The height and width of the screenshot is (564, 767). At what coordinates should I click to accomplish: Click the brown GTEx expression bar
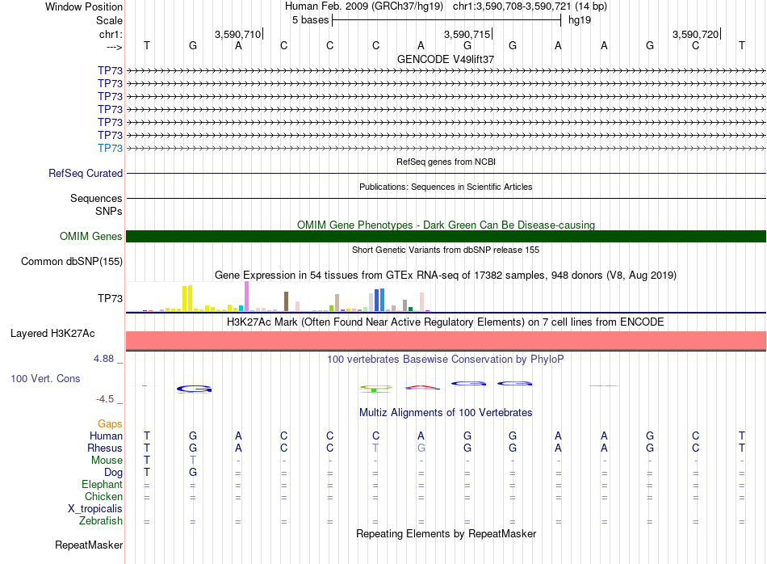tap(286, 301)
